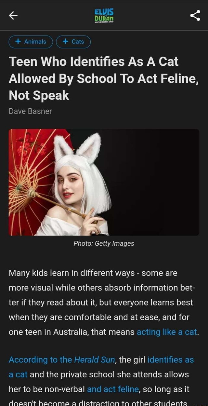Viewport: 208px width, 406px height.
Task: Open the cat-ears girl article photo
Action: click(104, 182)
